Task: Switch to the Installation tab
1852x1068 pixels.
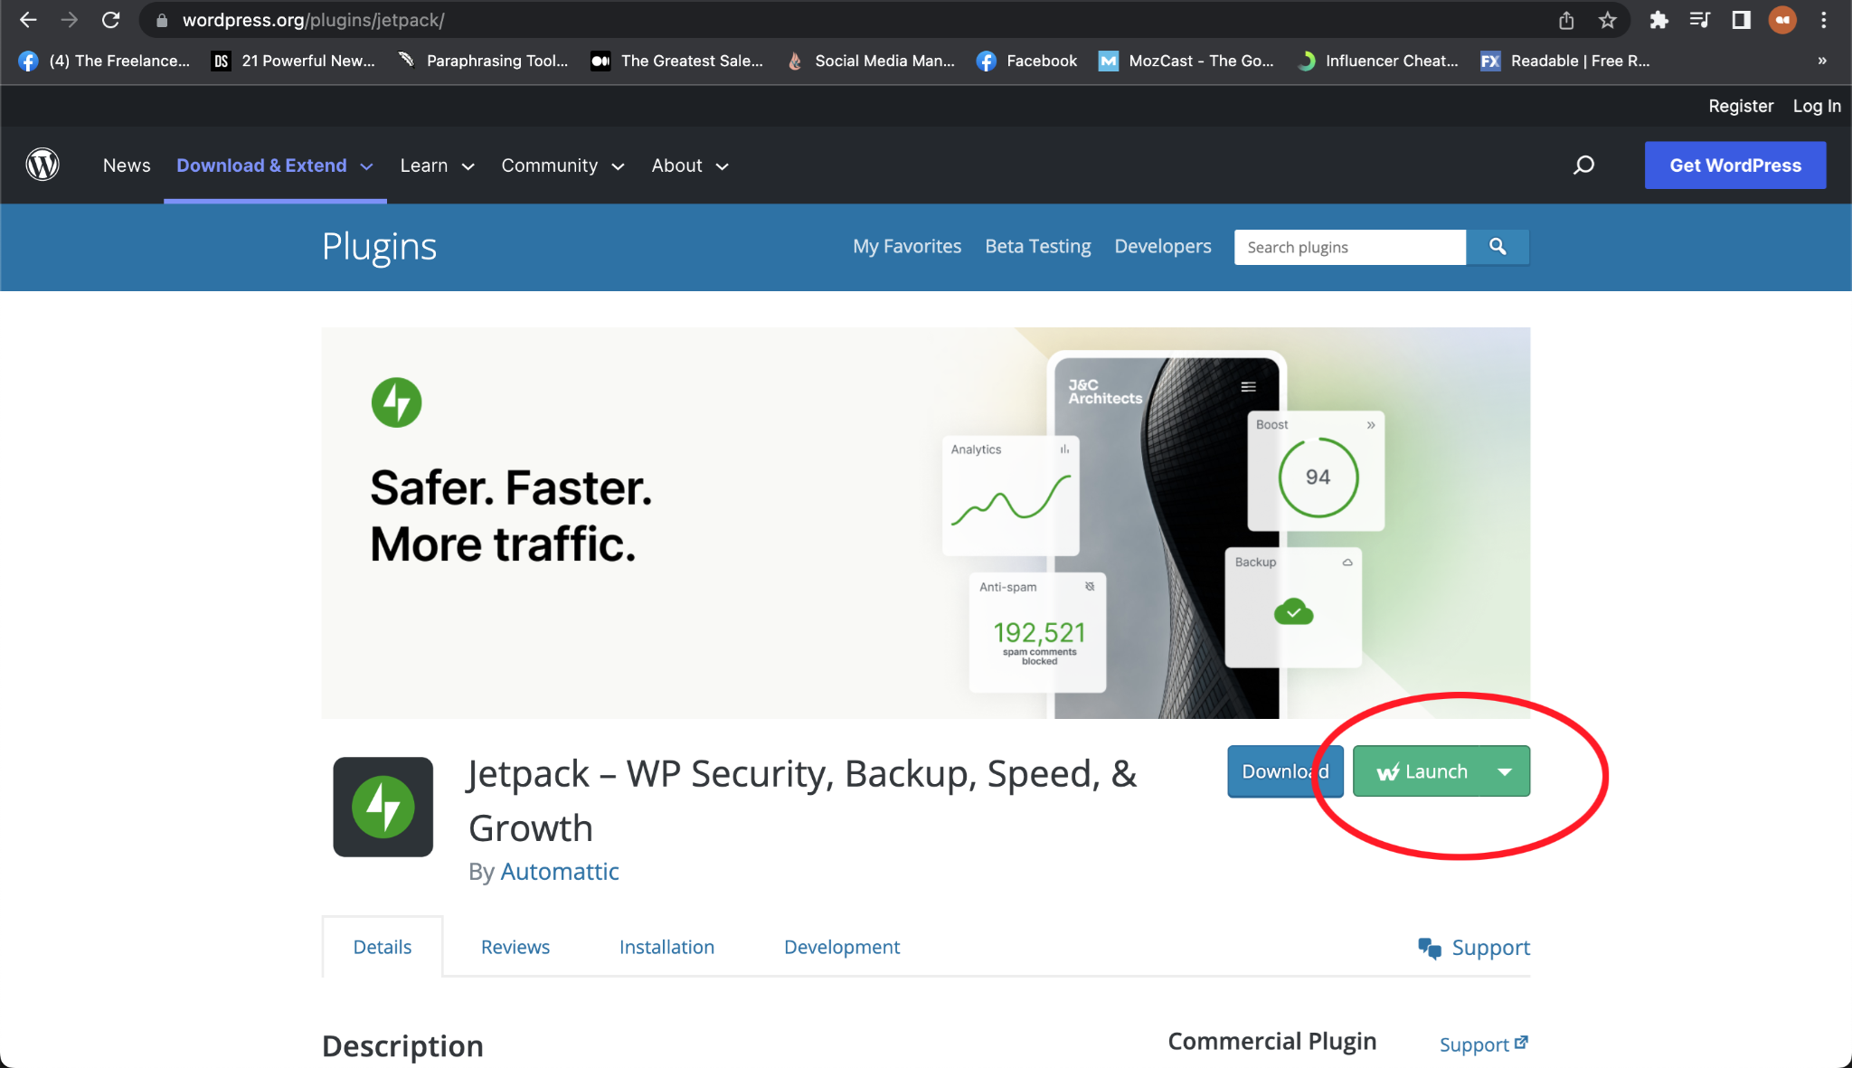Action: click(x=666, y=947)
